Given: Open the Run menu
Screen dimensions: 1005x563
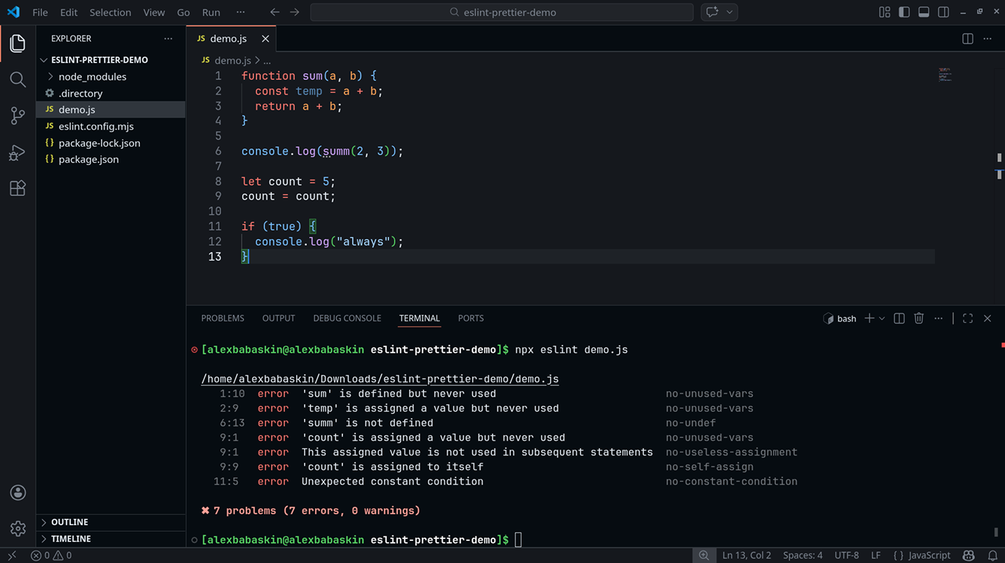Looking at the screenshot, I should [211, 12].
